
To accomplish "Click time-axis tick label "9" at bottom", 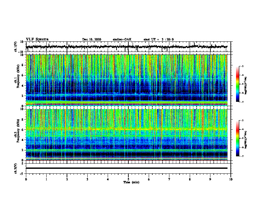I will click(210, 179).
